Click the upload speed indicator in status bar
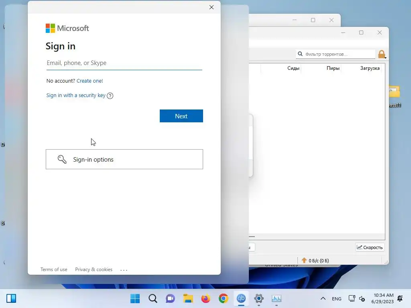The height and width of the screenshot is (308, 411). pyautogui.click(x=315, y=261)
